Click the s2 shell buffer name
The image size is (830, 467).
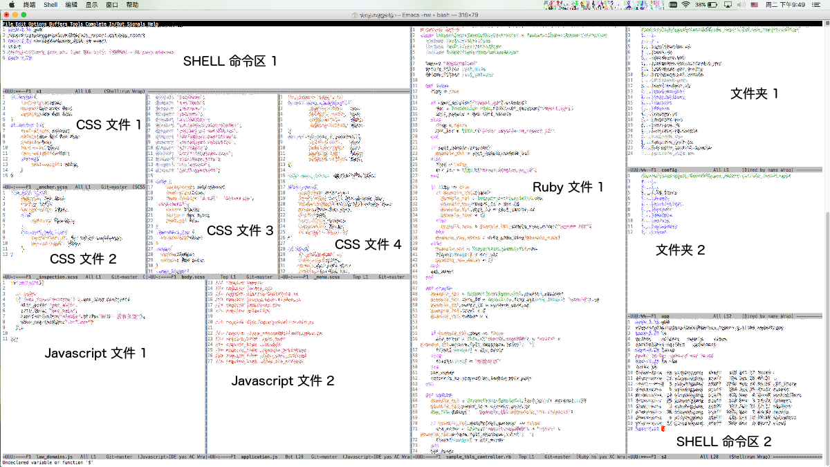pos(664,457)
